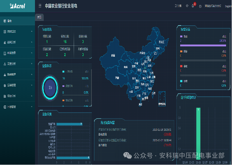This screenshot has width=232, height=165.
Task: Click 黑龙江 on the China map
Action: pos(161,42)
